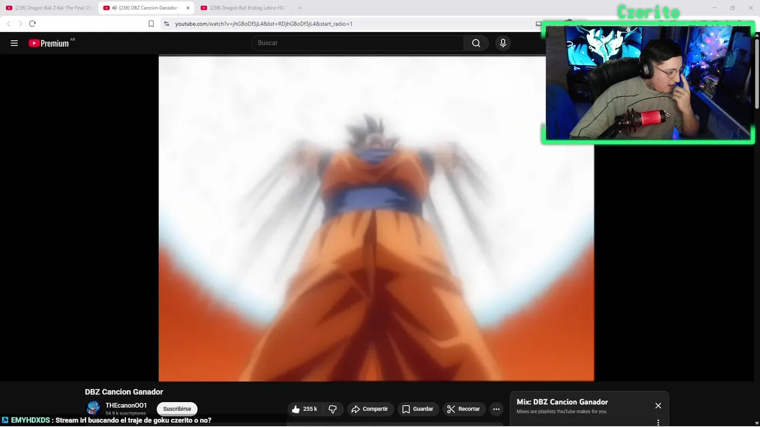Focus the Buscar search field

pos(357,43)
